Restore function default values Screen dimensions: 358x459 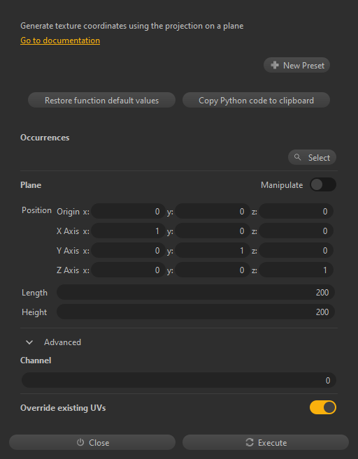click(101, 101)
